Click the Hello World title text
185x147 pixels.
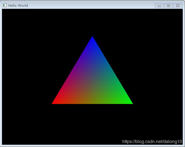(18, 5)
